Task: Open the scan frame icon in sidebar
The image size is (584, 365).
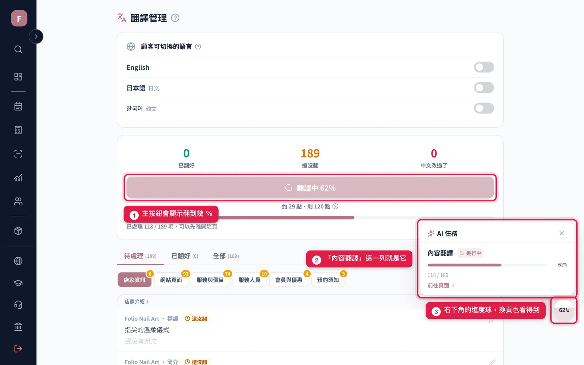Action: (x=18, y=154)
